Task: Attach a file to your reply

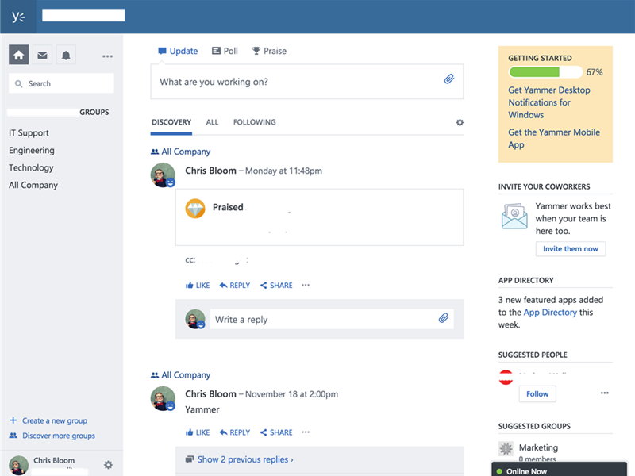Action: click(x=444, y=318)
